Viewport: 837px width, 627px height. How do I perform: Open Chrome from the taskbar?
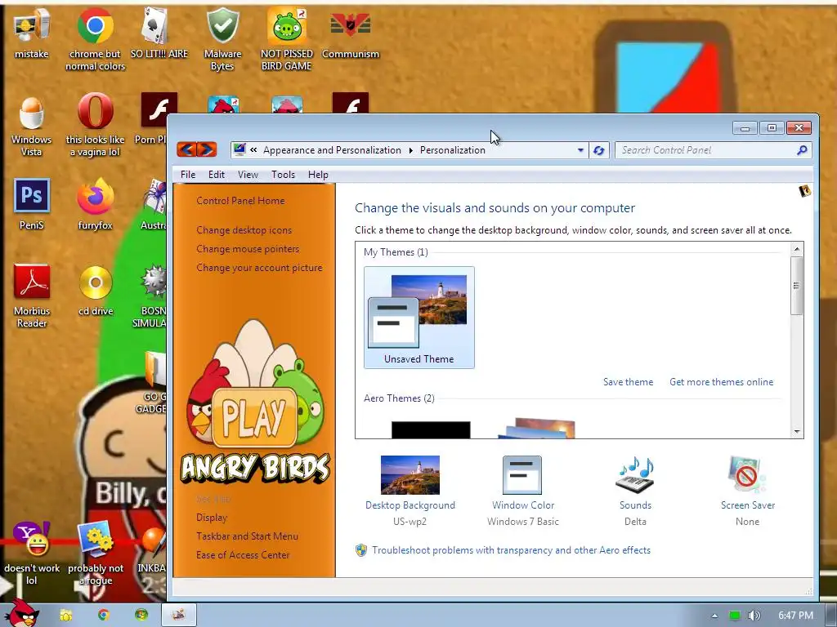pos(104,616)
